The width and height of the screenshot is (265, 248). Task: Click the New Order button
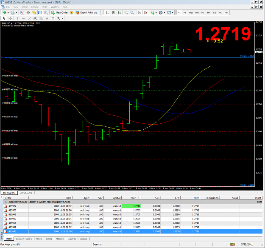[60, 12]
